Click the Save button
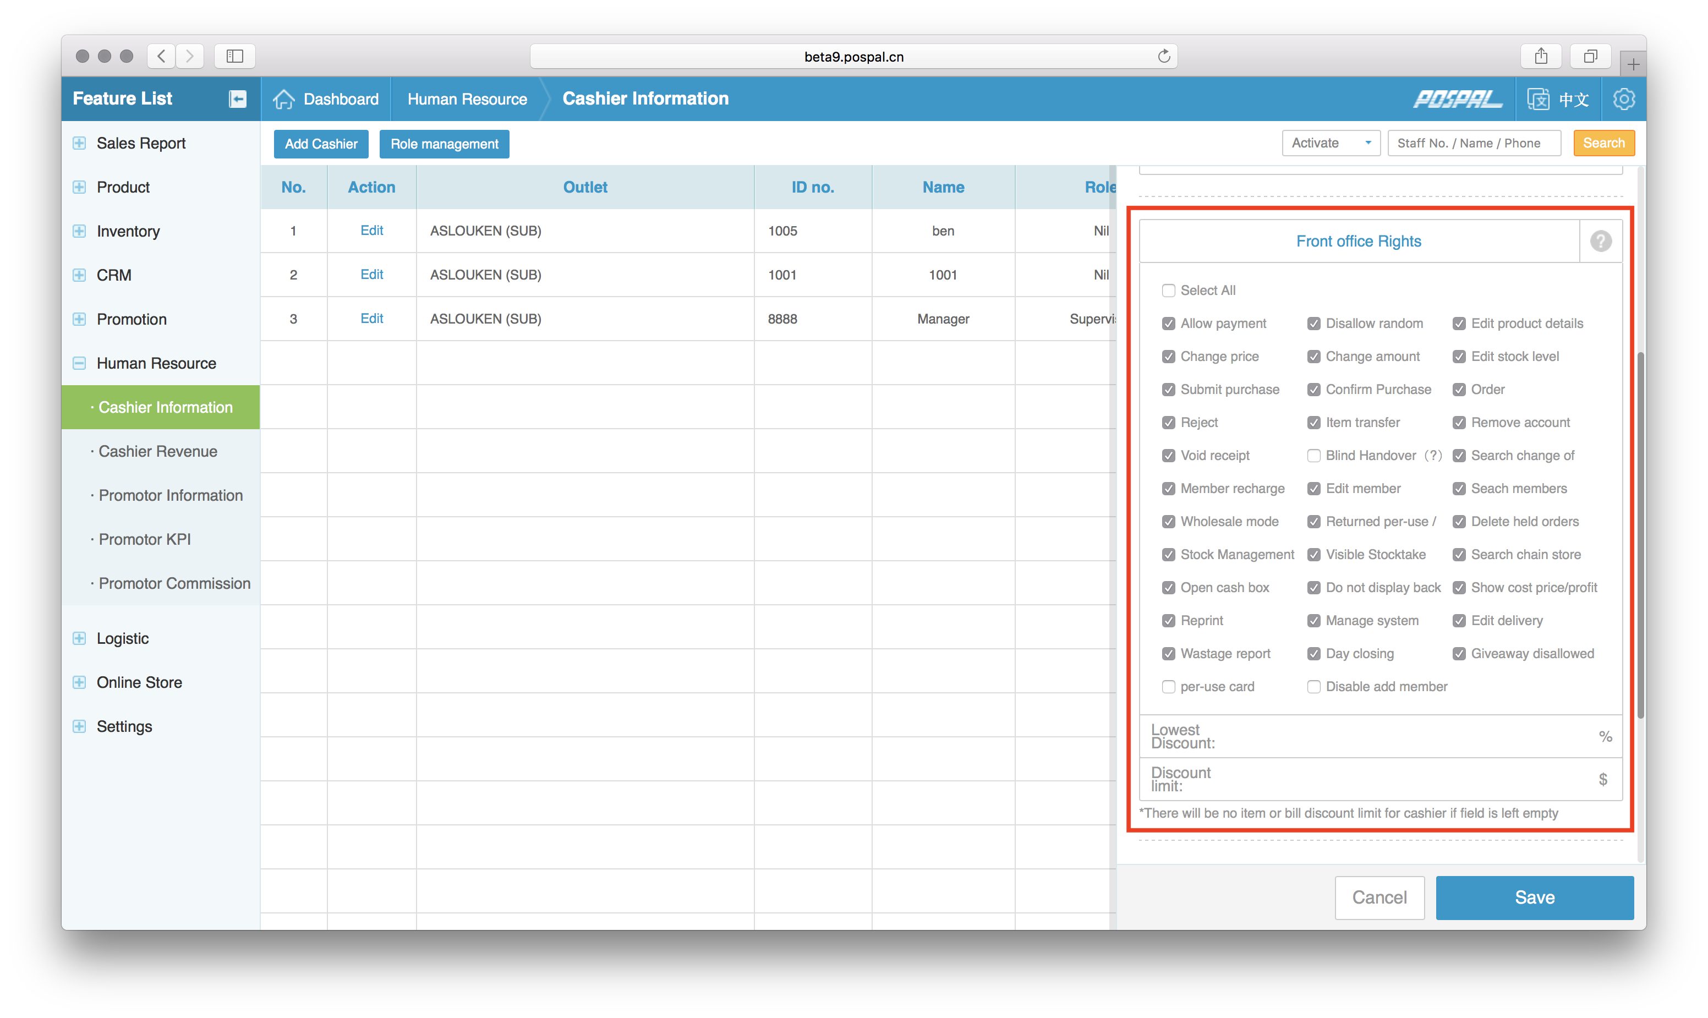 pos(1535,897)
